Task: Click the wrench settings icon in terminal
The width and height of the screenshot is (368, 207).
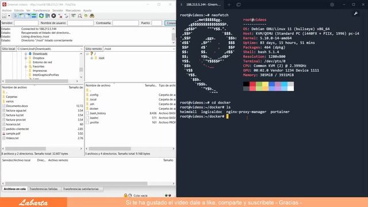Action: coord(356,14)
